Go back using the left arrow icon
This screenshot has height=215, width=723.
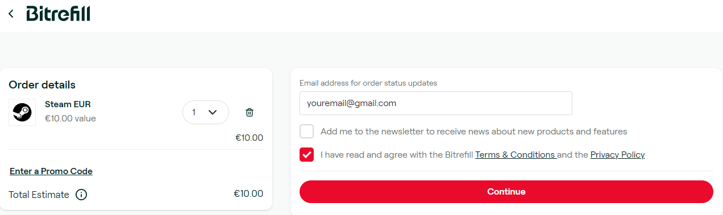pyautogui.click(x=11, y=14)
